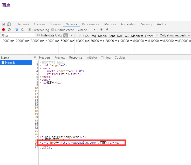Click the '<meta charset="UTF-8">' line
The width and height of the screenshot is (191, 165).
pyautogui.click(x=66, y=71)
